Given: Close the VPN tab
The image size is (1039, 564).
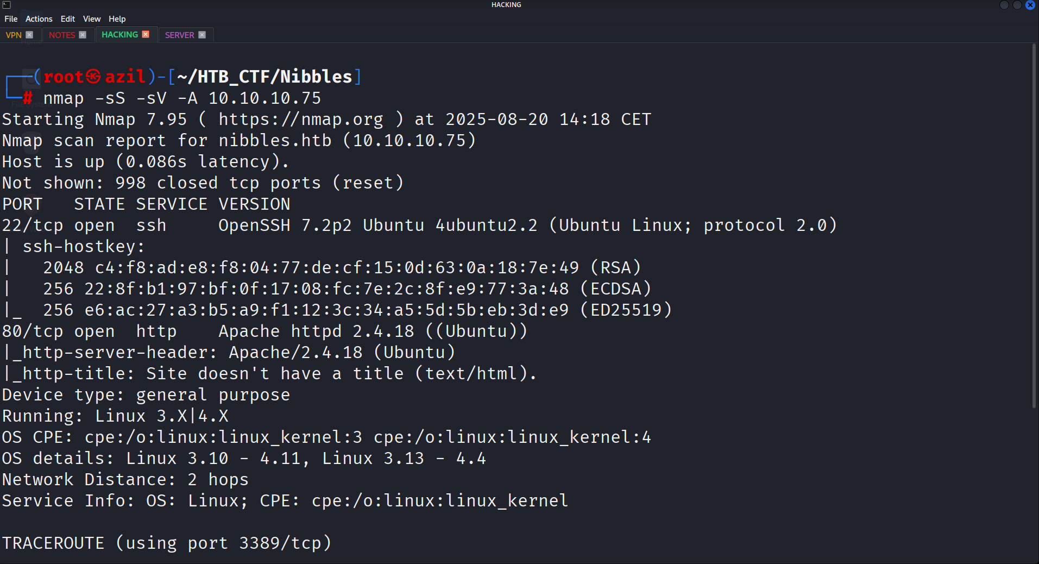Looking at the screenshot, I should click(x=29, y=35).
